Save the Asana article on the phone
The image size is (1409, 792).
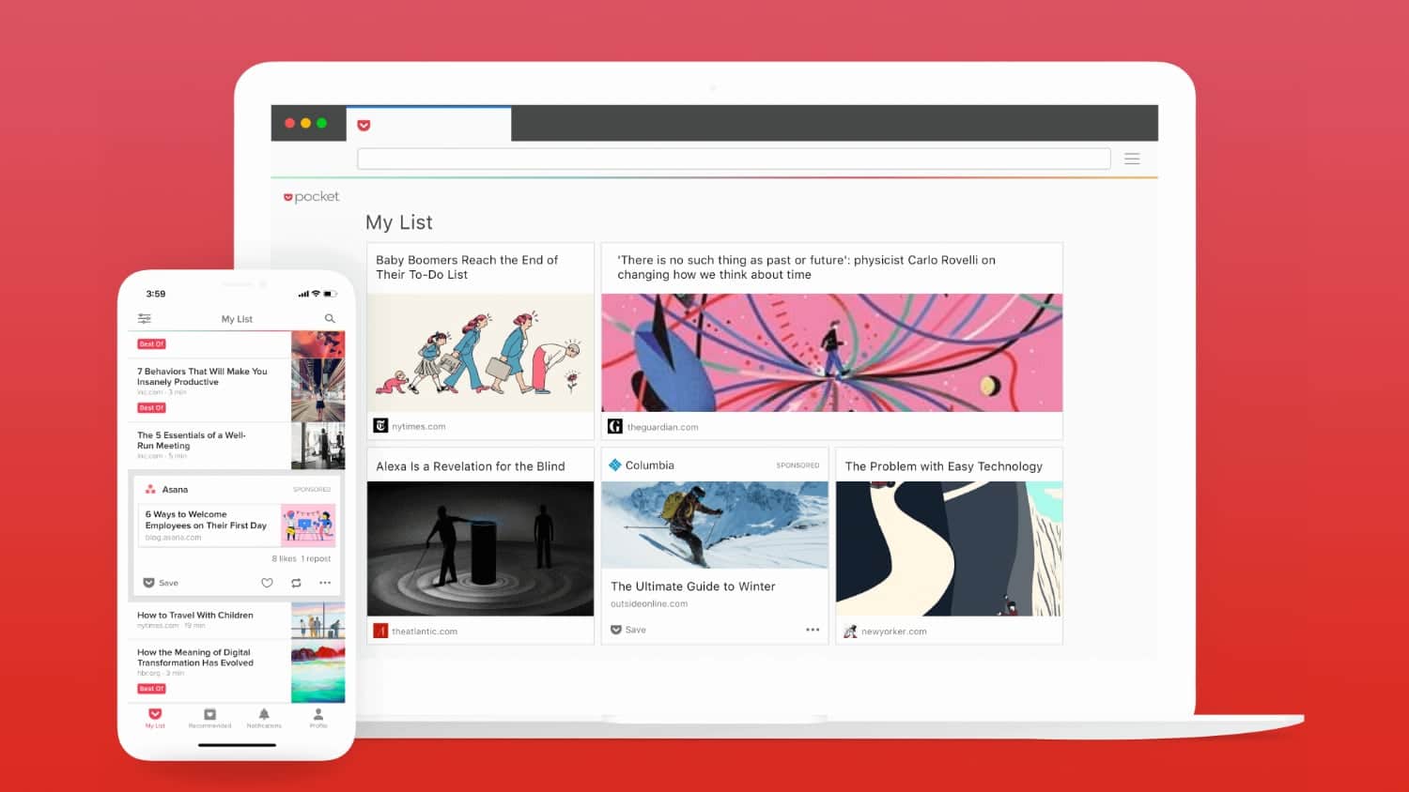(161, 583)
